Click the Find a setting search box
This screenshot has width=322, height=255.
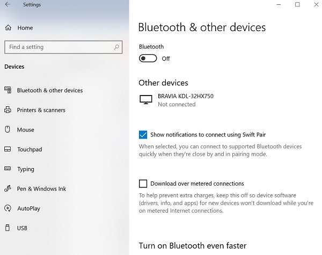[x=59, y=47]
